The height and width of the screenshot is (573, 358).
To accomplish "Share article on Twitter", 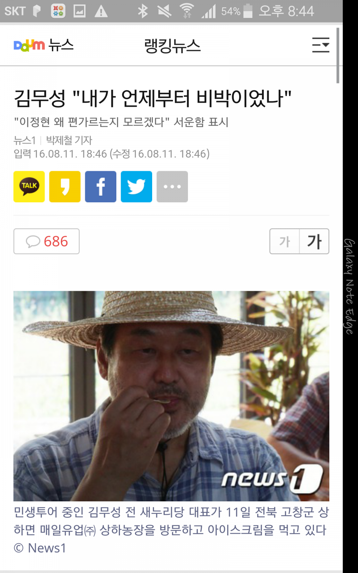I will tap(136, 187).
